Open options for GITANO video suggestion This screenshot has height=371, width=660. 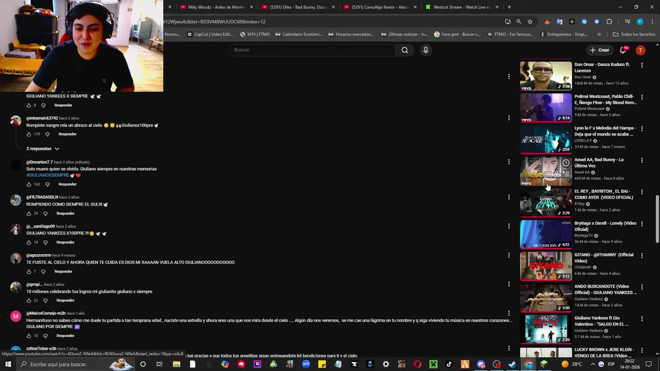[x=642, y=256]
